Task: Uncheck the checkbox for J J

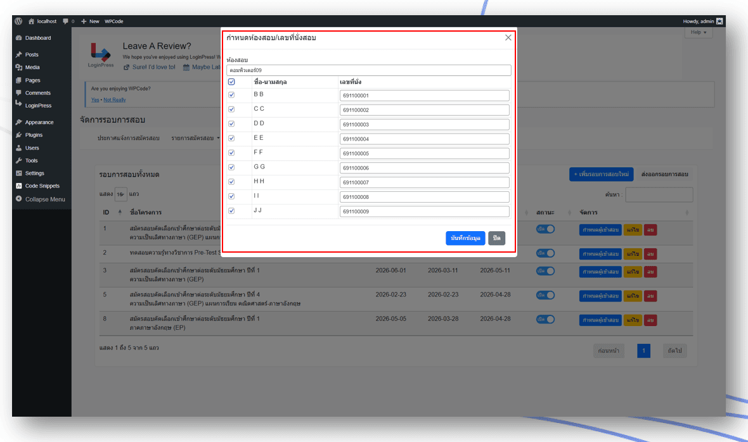Action: point(231,211)
